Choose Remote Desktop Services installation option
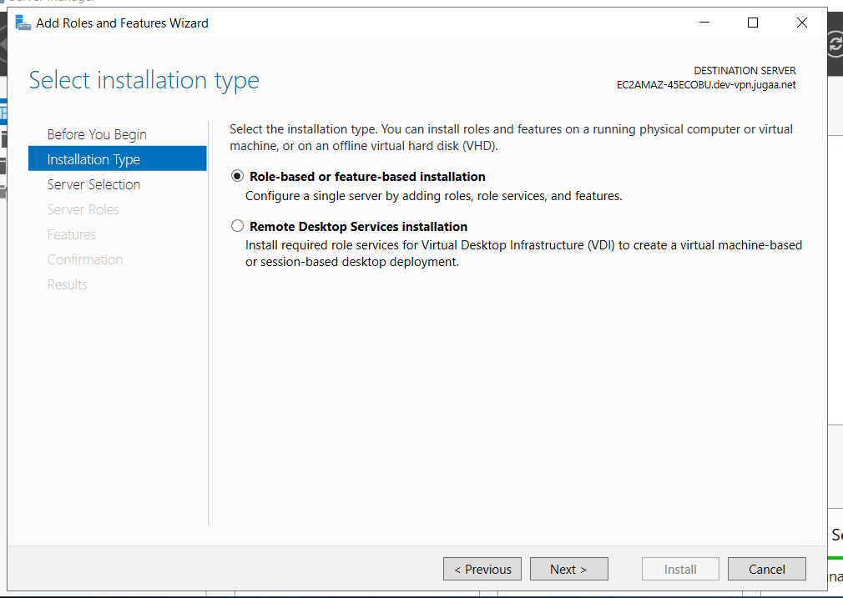 (238, 227)
